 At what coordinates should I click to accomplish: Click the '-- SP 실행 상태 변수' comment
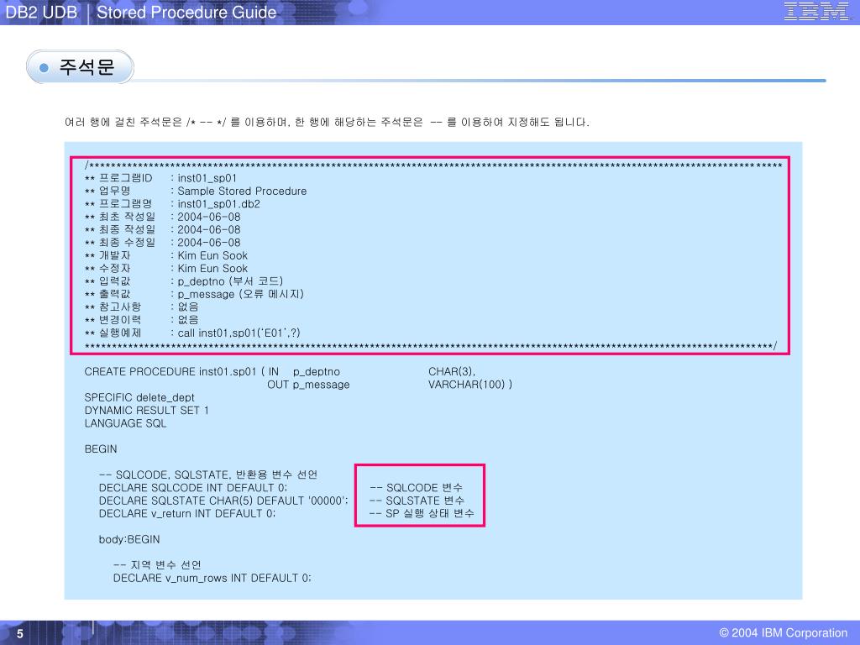(x=422, y=513)
